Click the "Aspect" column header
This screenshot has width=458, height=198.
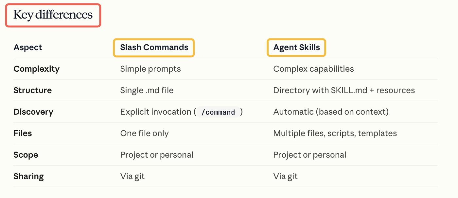point(28,48)
